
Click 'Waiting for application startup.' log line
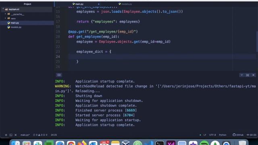coord(108,120)
